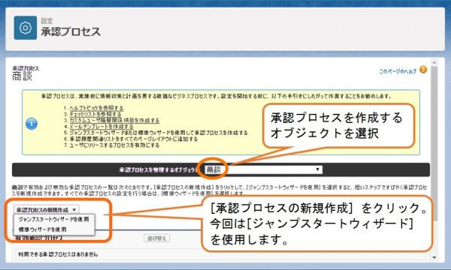Select ジャンプスタートウィザードを使用 menu item
451x270 pixels.
[x=54, y=219]
